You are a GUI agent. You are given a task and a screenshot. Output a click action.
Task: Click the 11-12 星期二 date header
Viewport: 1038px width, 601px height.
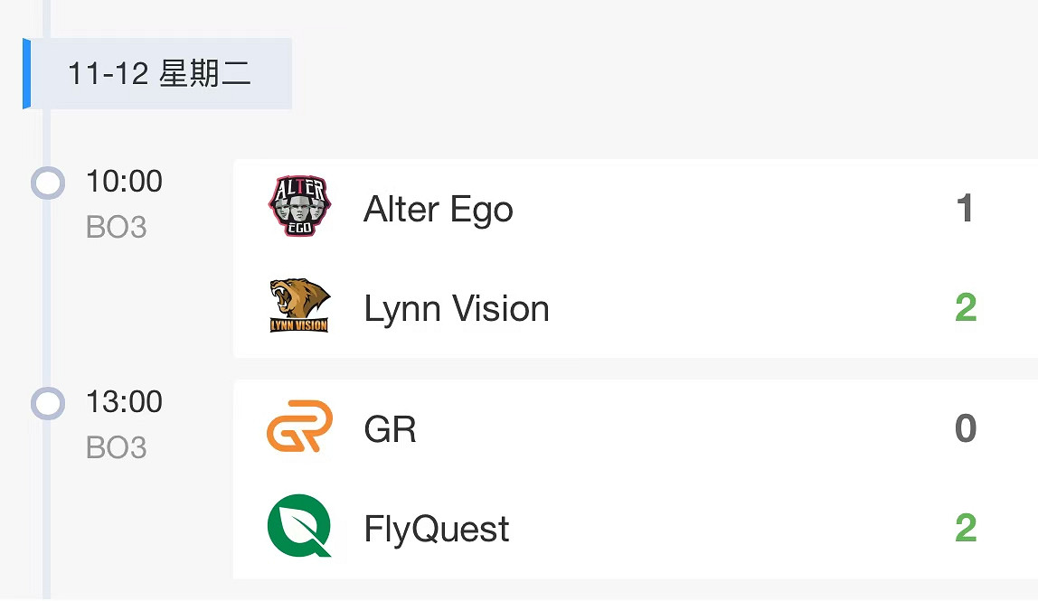[160, 74]
